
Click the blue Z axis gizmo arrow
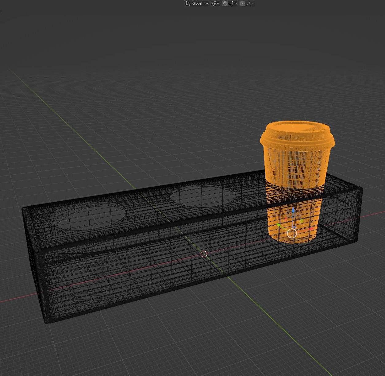click(293, 211)
